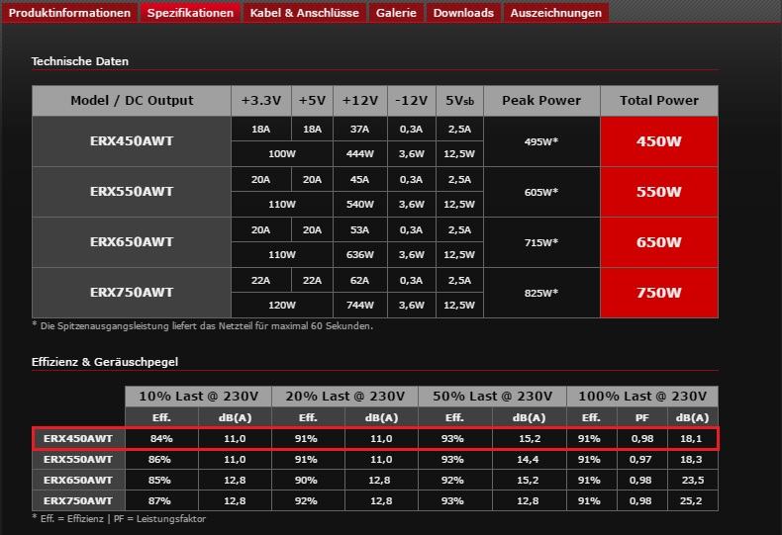This screenshot has height=535, width=782.
Task: Select ERX650AWT in the efficiency table
Action: point(78,481)
